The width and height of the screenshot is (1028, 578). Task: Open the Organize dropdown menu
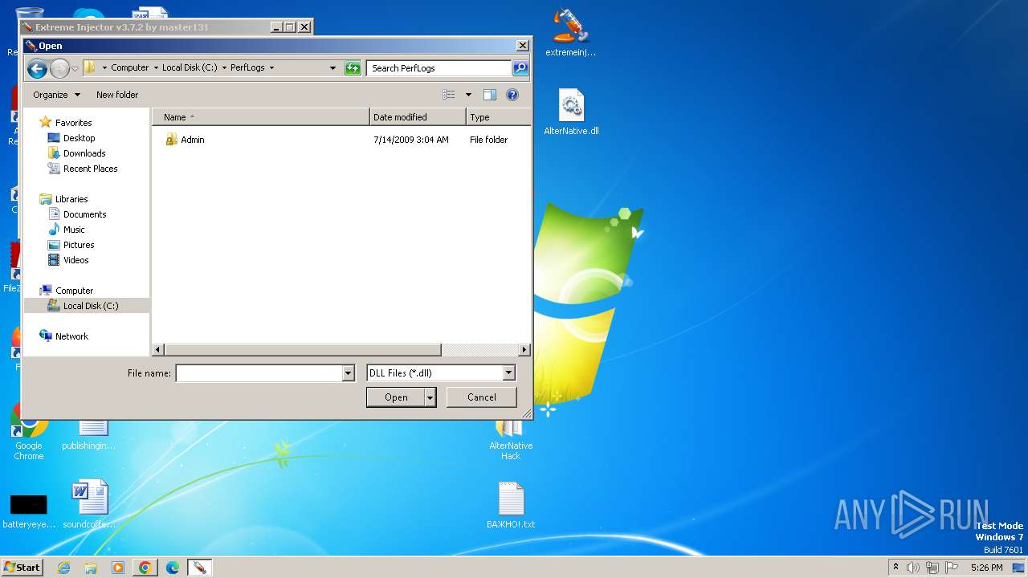pos(56,95)
